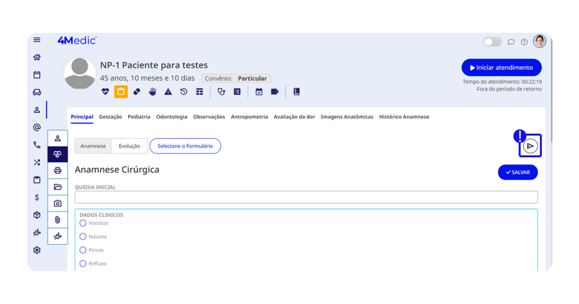Click the stethoscope icon in patient toolbar
Screen dimensions: 579x304
(x=221, y=92)
